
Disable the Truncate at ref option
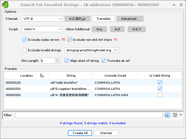104,61
